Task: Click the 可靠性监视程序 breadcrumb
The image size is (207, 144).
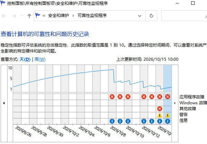Action: (92, 16)
